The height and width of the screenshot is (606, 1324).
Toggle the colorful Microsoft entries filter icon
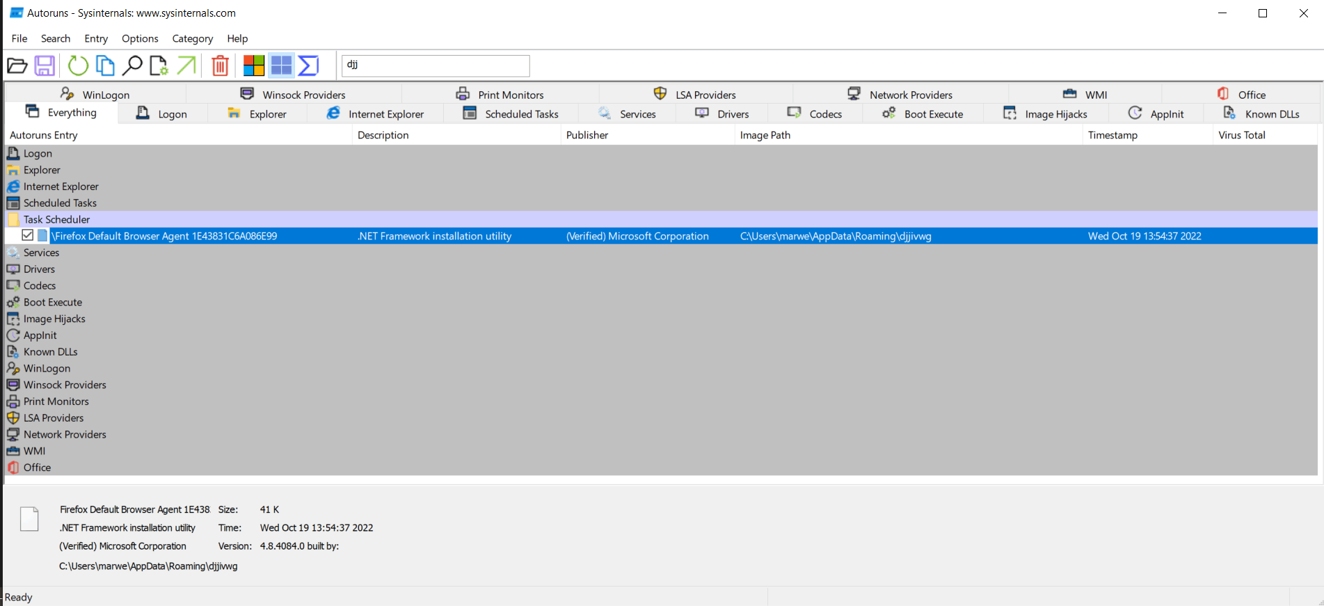254,66
